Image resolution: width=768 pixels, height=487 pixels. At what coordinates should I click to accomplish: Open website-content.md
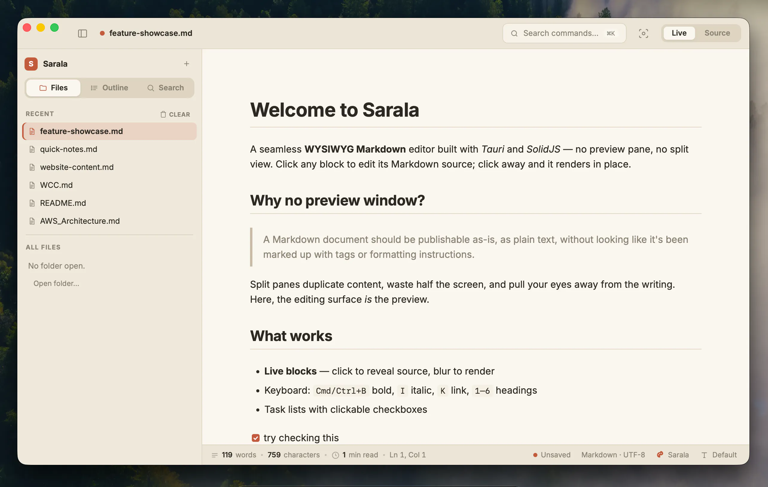tap(109, 167)
